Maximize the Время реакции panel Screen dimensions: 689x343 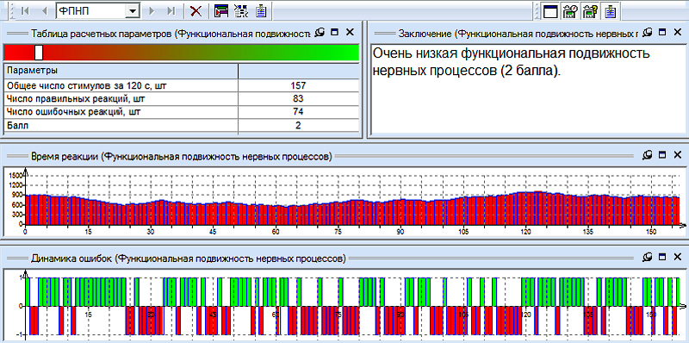coord(662,155)
